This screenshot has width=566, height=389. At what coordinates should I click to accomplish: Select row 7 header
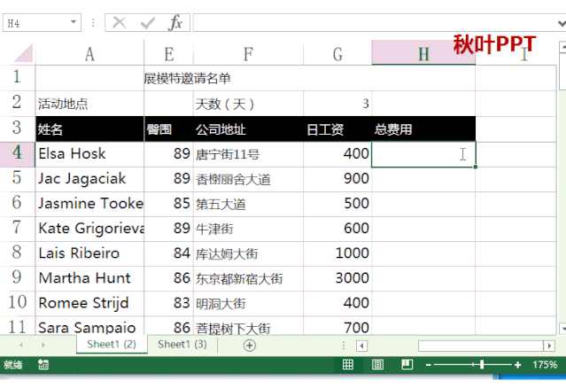tap(18, 229)
